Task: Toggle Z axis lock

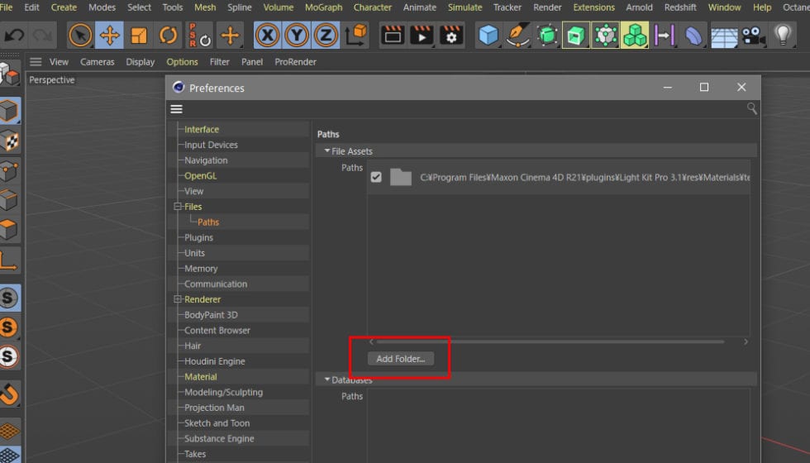Action: point(326,36)
